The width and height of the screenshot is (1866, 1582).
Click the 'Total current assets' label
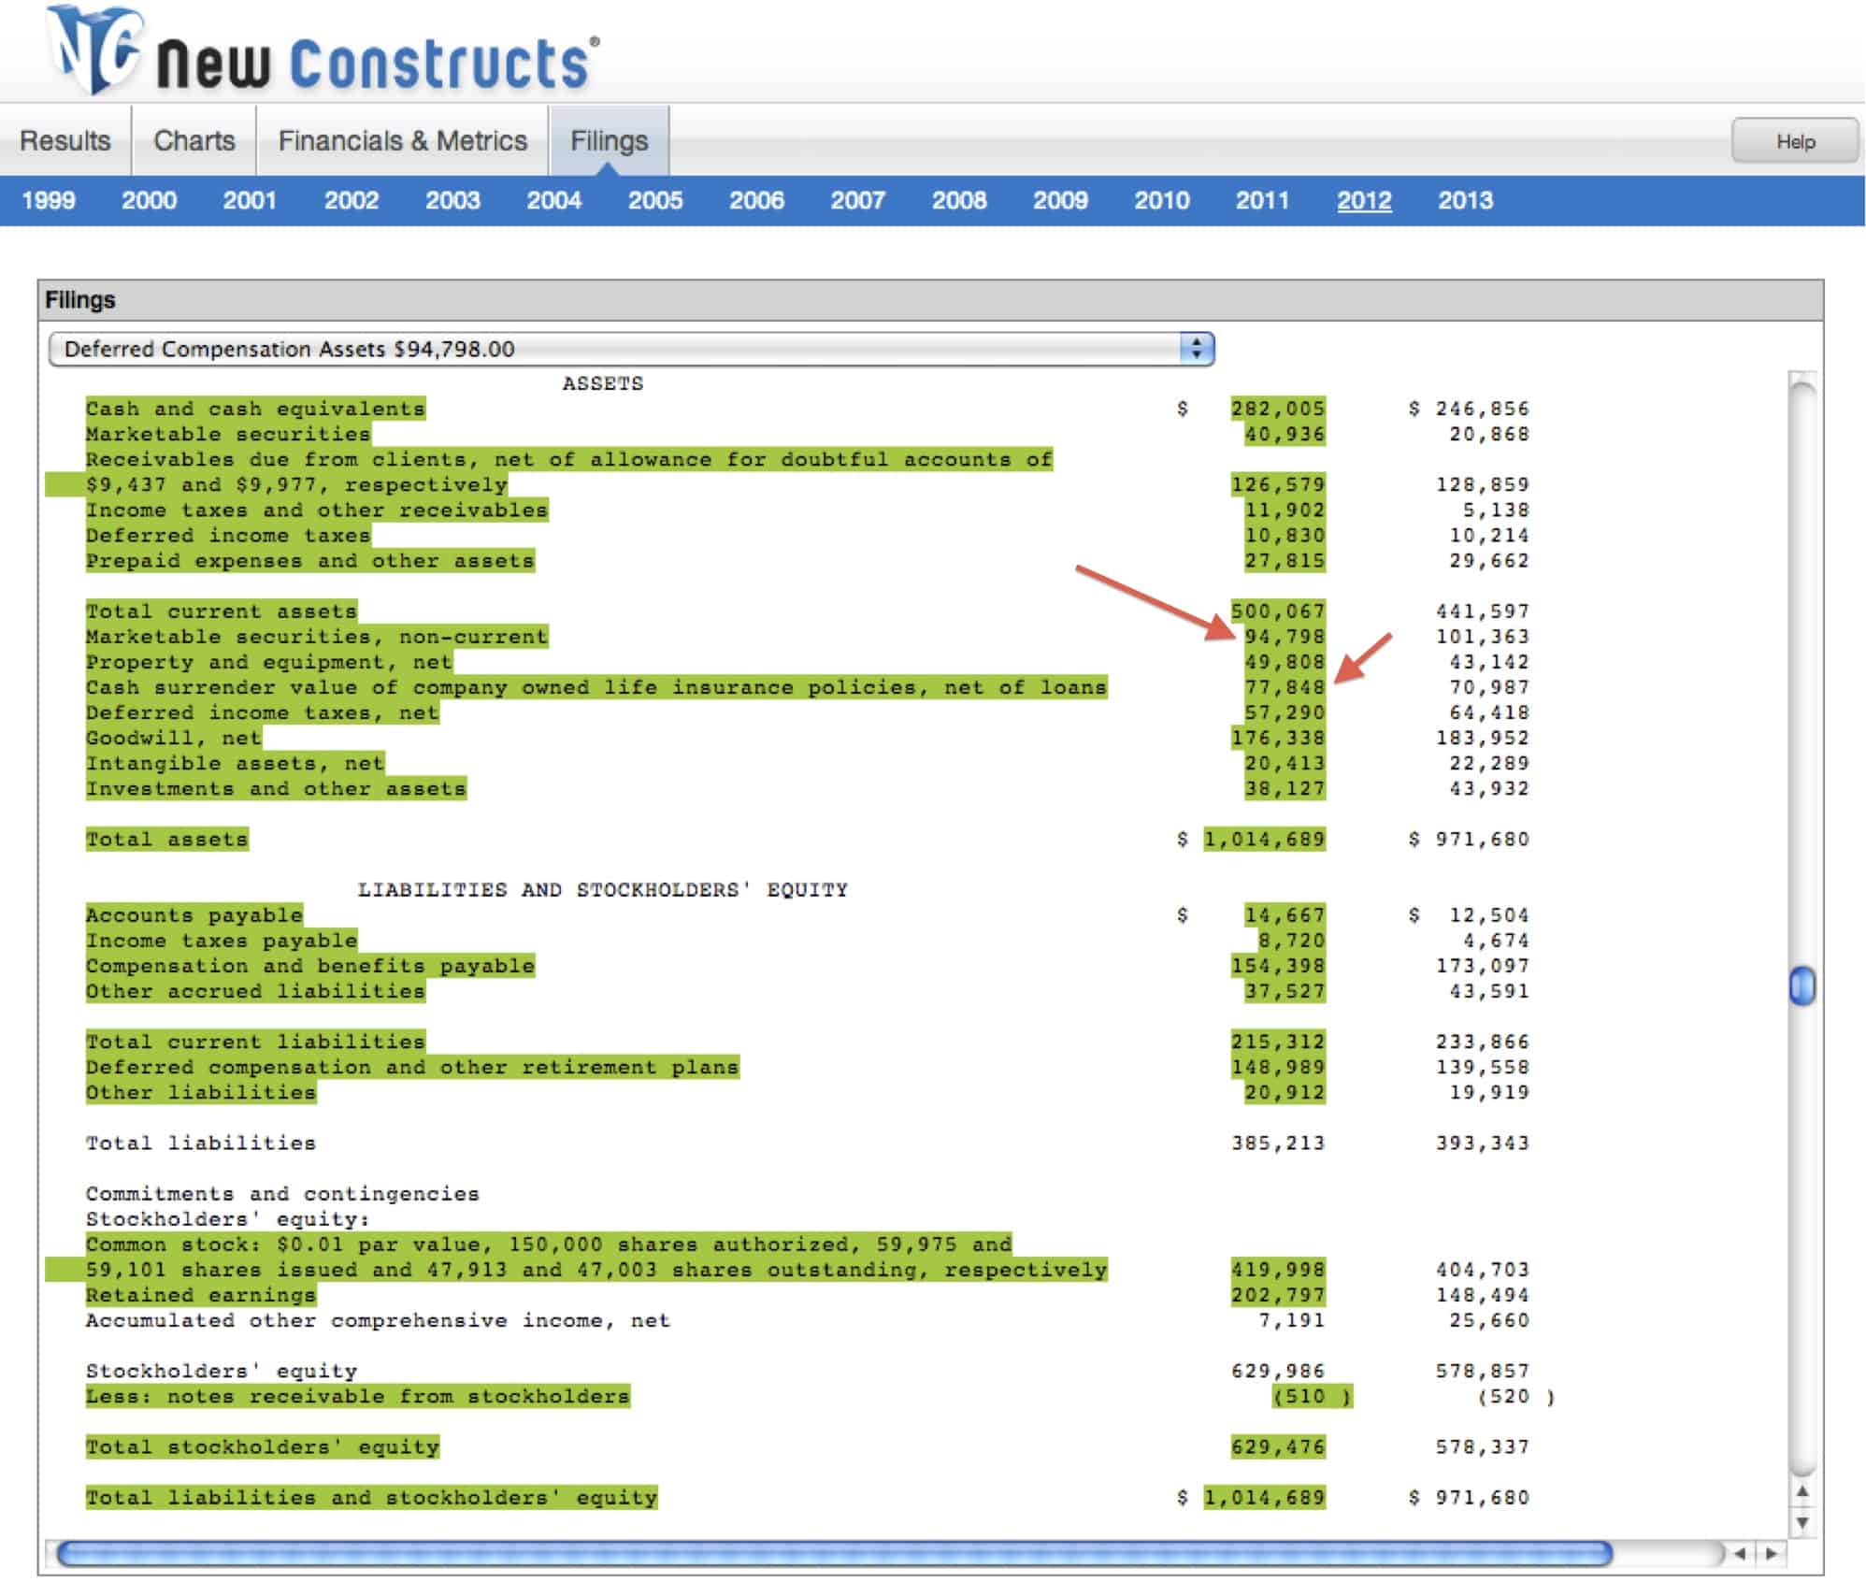(x=222, y=611)
